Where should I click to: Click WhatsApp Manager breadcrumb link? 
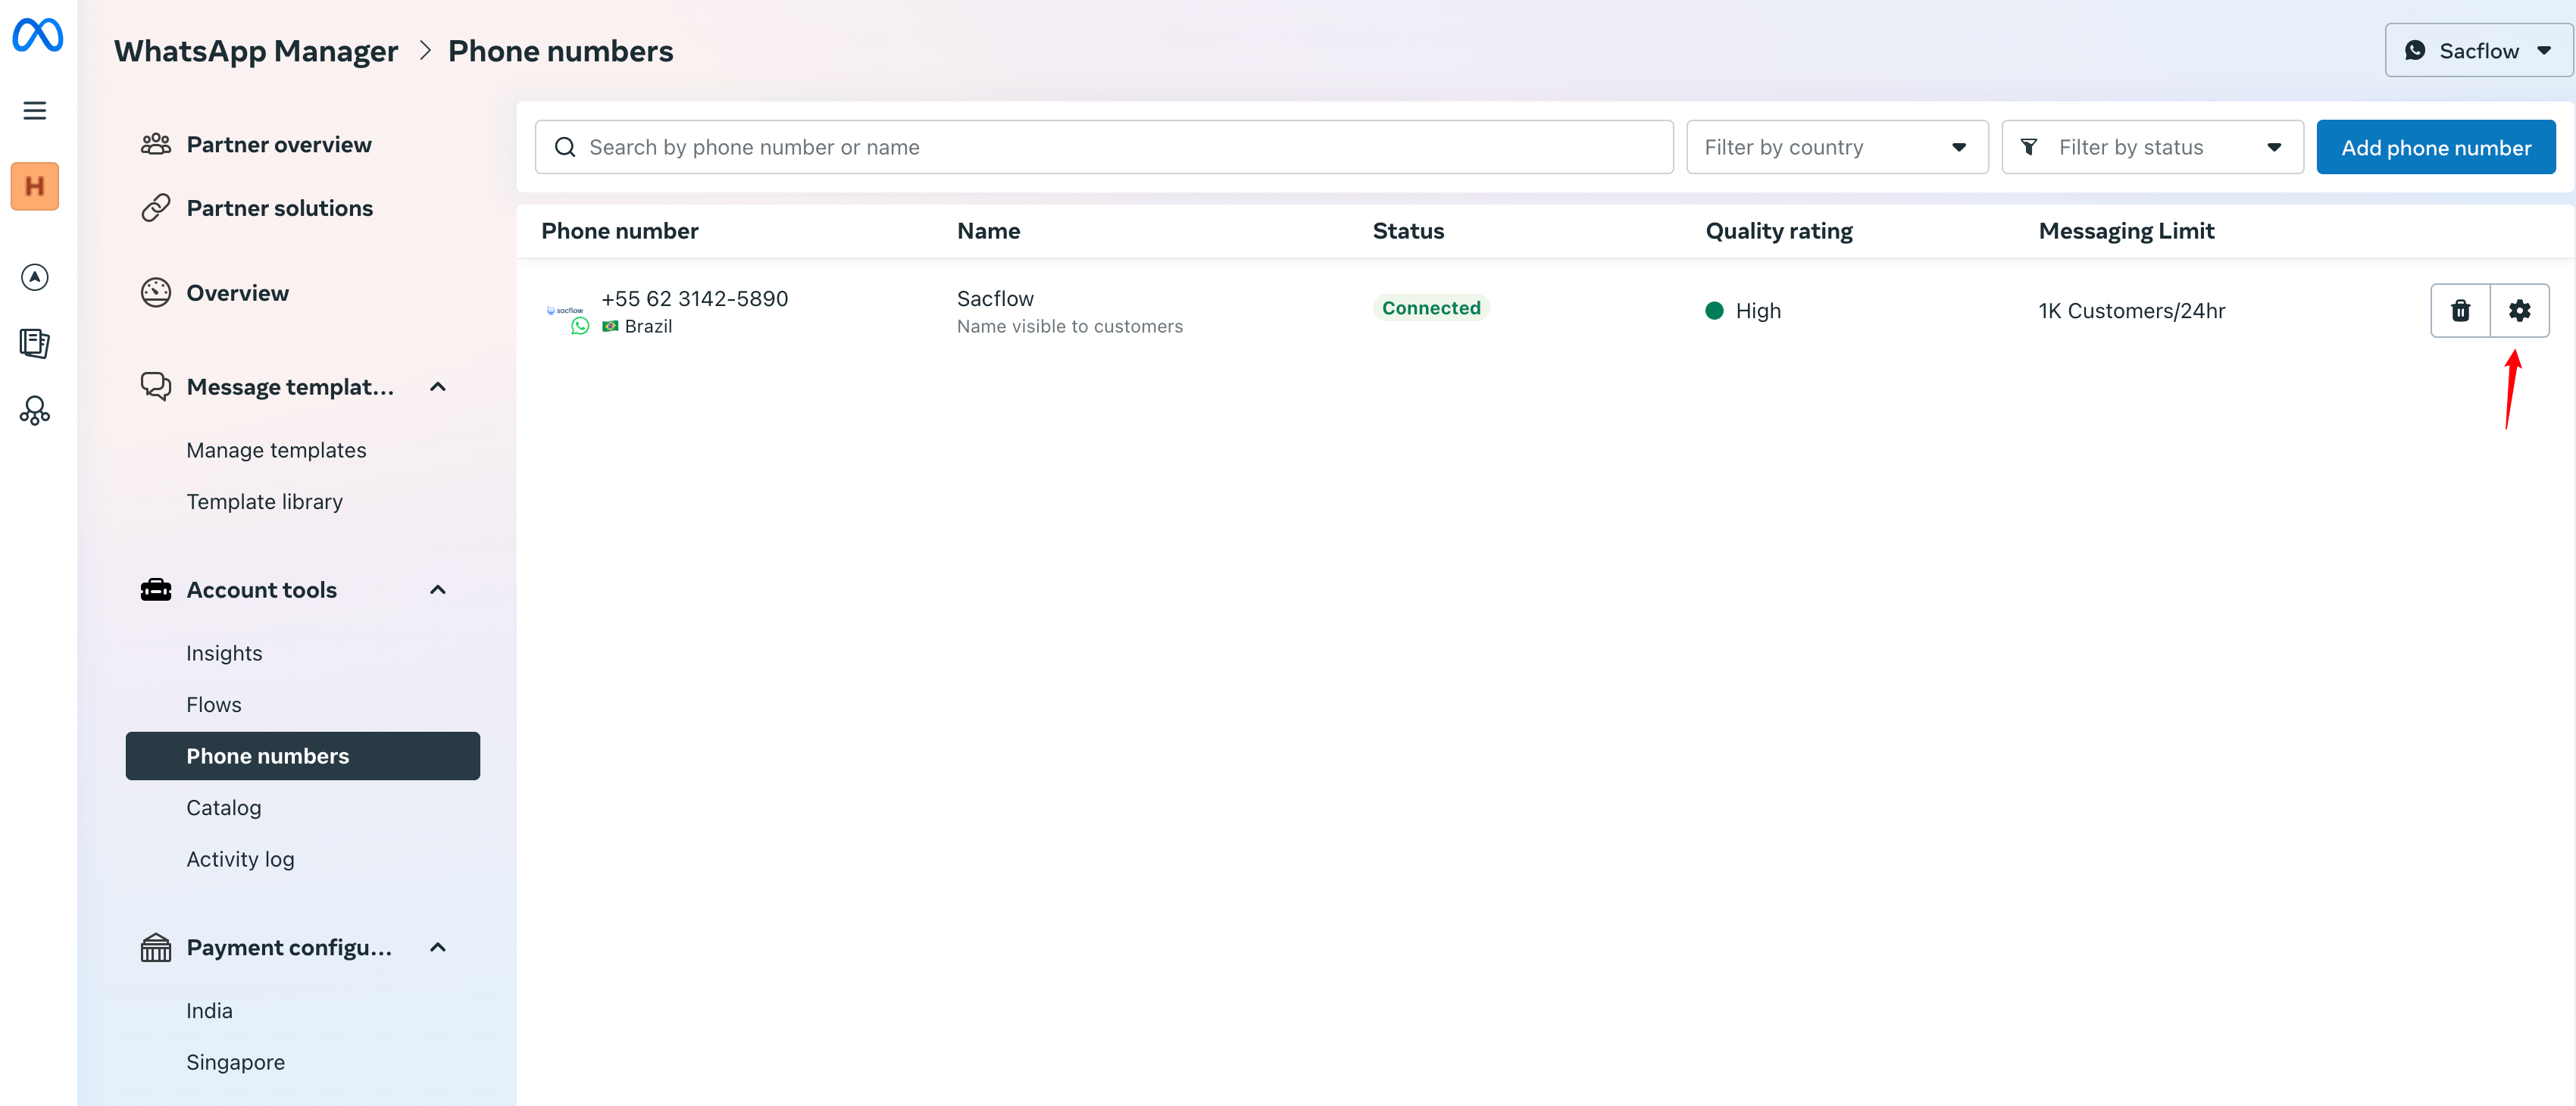click(x=256, y=51)
